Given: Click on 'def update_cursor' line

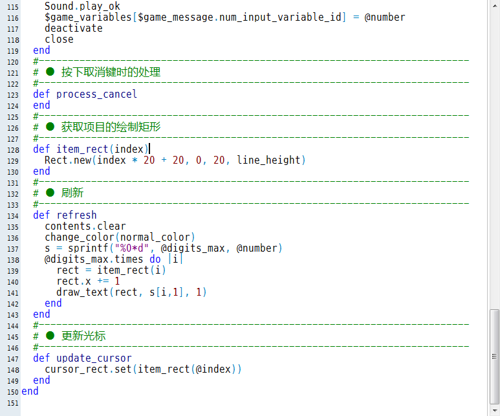Looking at the screenshot, I should click(82, 358).
